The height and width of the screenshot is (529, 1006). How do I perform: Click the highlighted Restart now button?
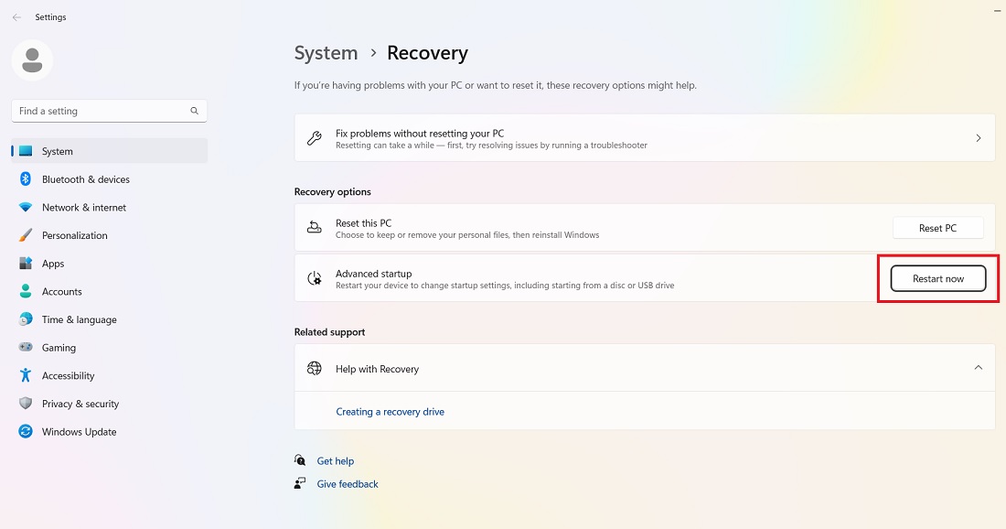(x=938, y=278)
